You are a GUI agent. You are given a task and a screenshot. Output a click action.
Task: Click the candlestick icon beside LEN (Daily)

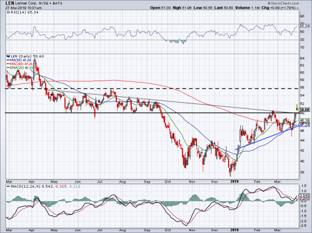click(8, 56)
